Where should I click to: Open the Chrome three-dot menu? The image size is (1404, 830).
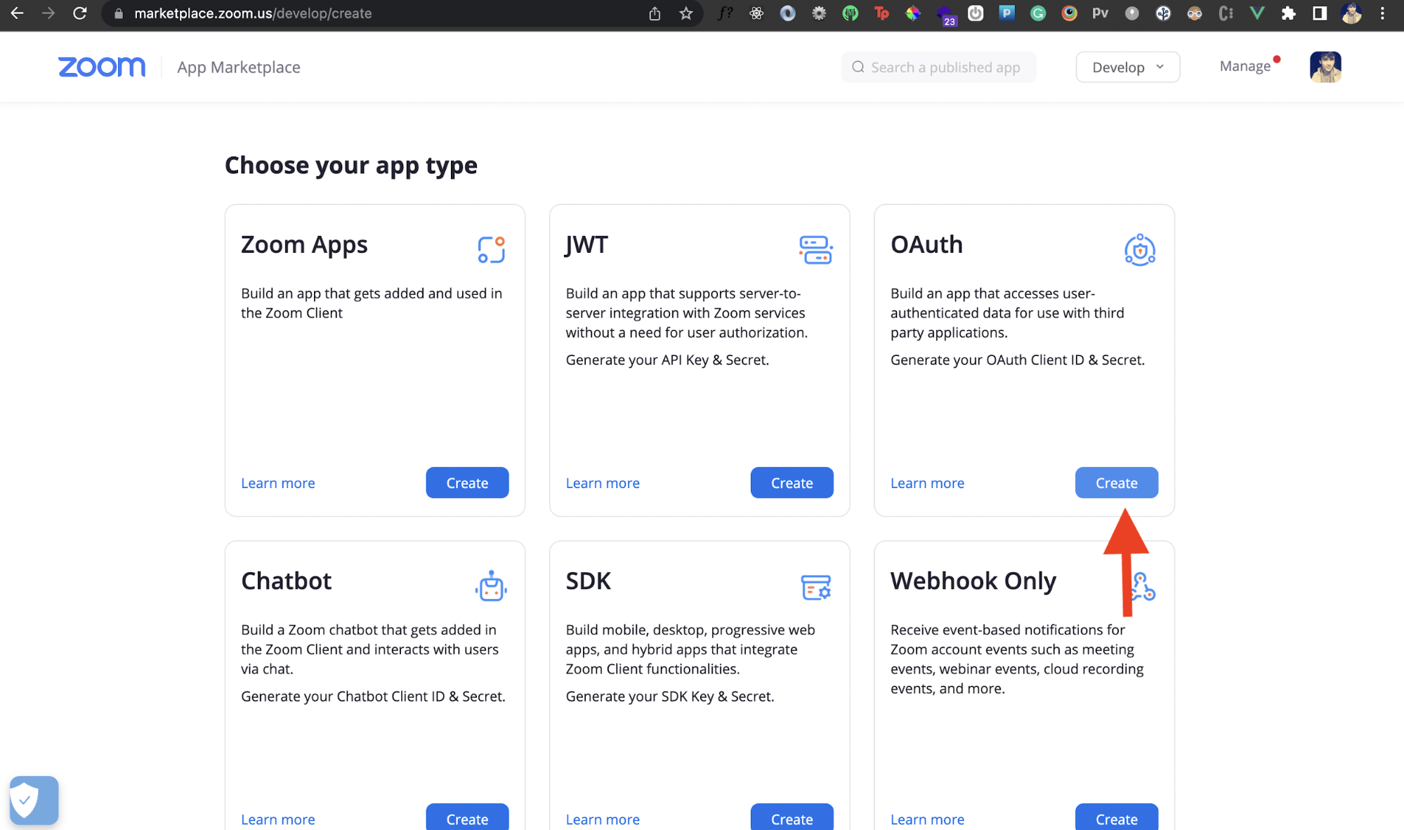1382,13
